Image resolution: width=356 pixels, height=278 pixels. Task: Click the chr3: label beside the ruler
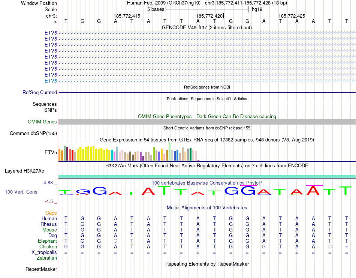(x=51, y=16)
